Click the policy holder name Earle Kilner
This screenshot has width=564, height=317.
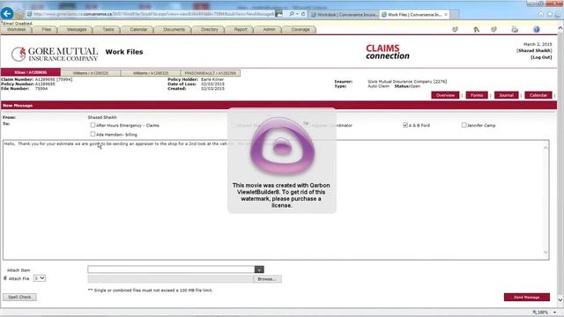click(x=212, y=79)
